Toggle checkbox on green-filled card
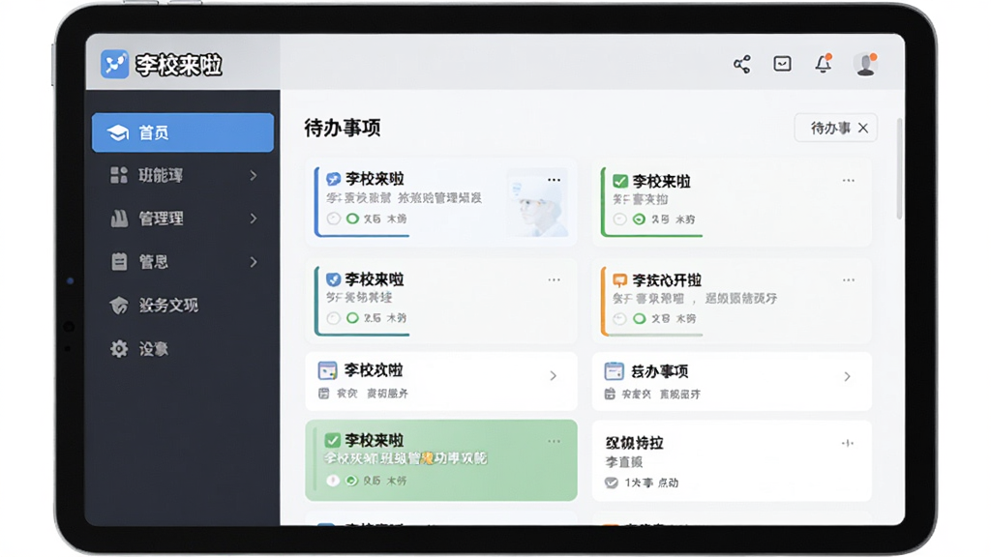Image resolution: width=991 pixels, height=557 pixels. 333,441
